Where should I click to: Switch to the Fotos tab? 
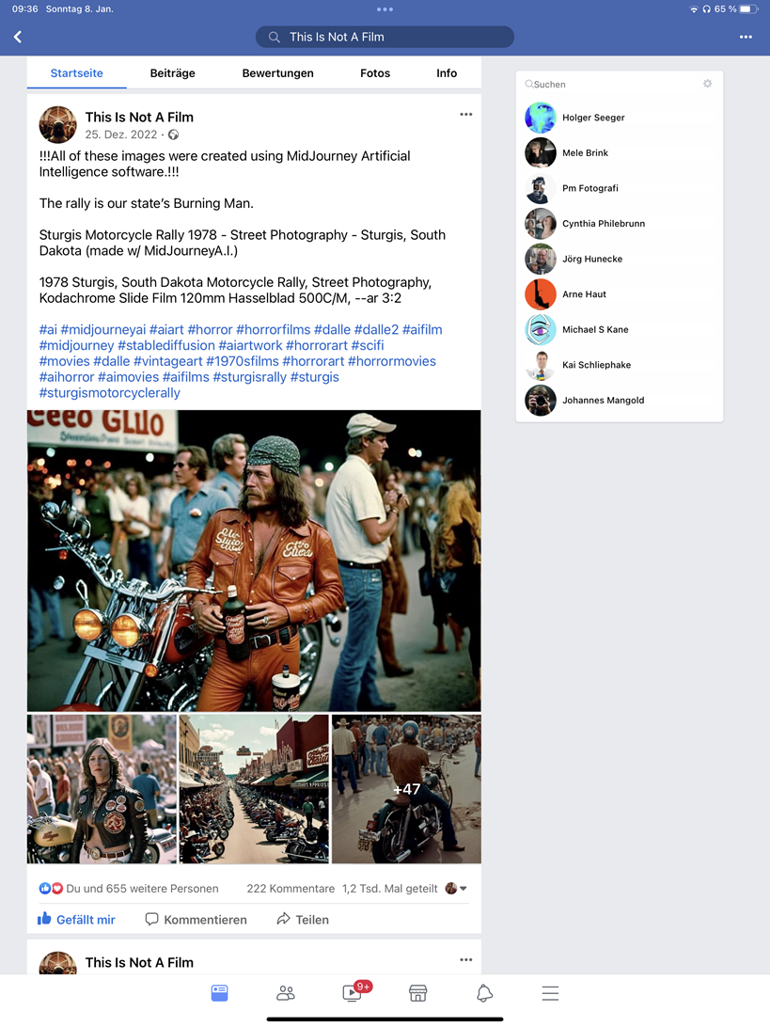375,73
